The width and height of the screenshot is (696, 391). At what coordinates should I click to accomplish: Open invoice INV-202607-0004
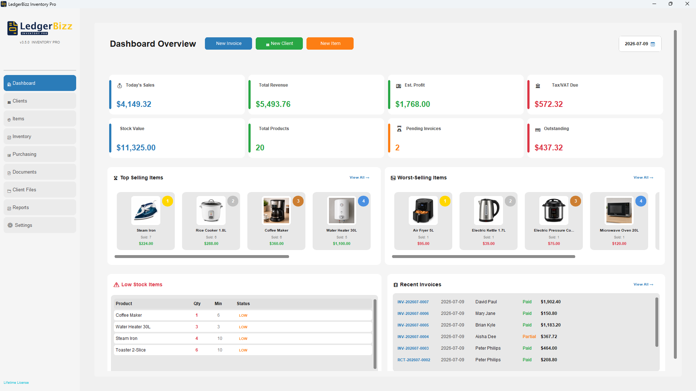point(413,337)
